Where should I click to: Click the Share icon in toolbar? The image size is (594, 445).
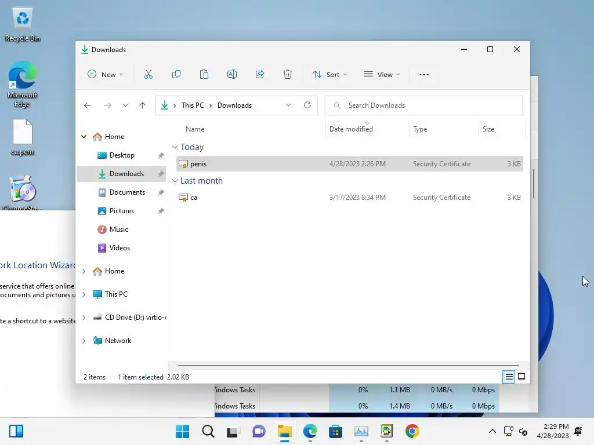click(260, 75)
